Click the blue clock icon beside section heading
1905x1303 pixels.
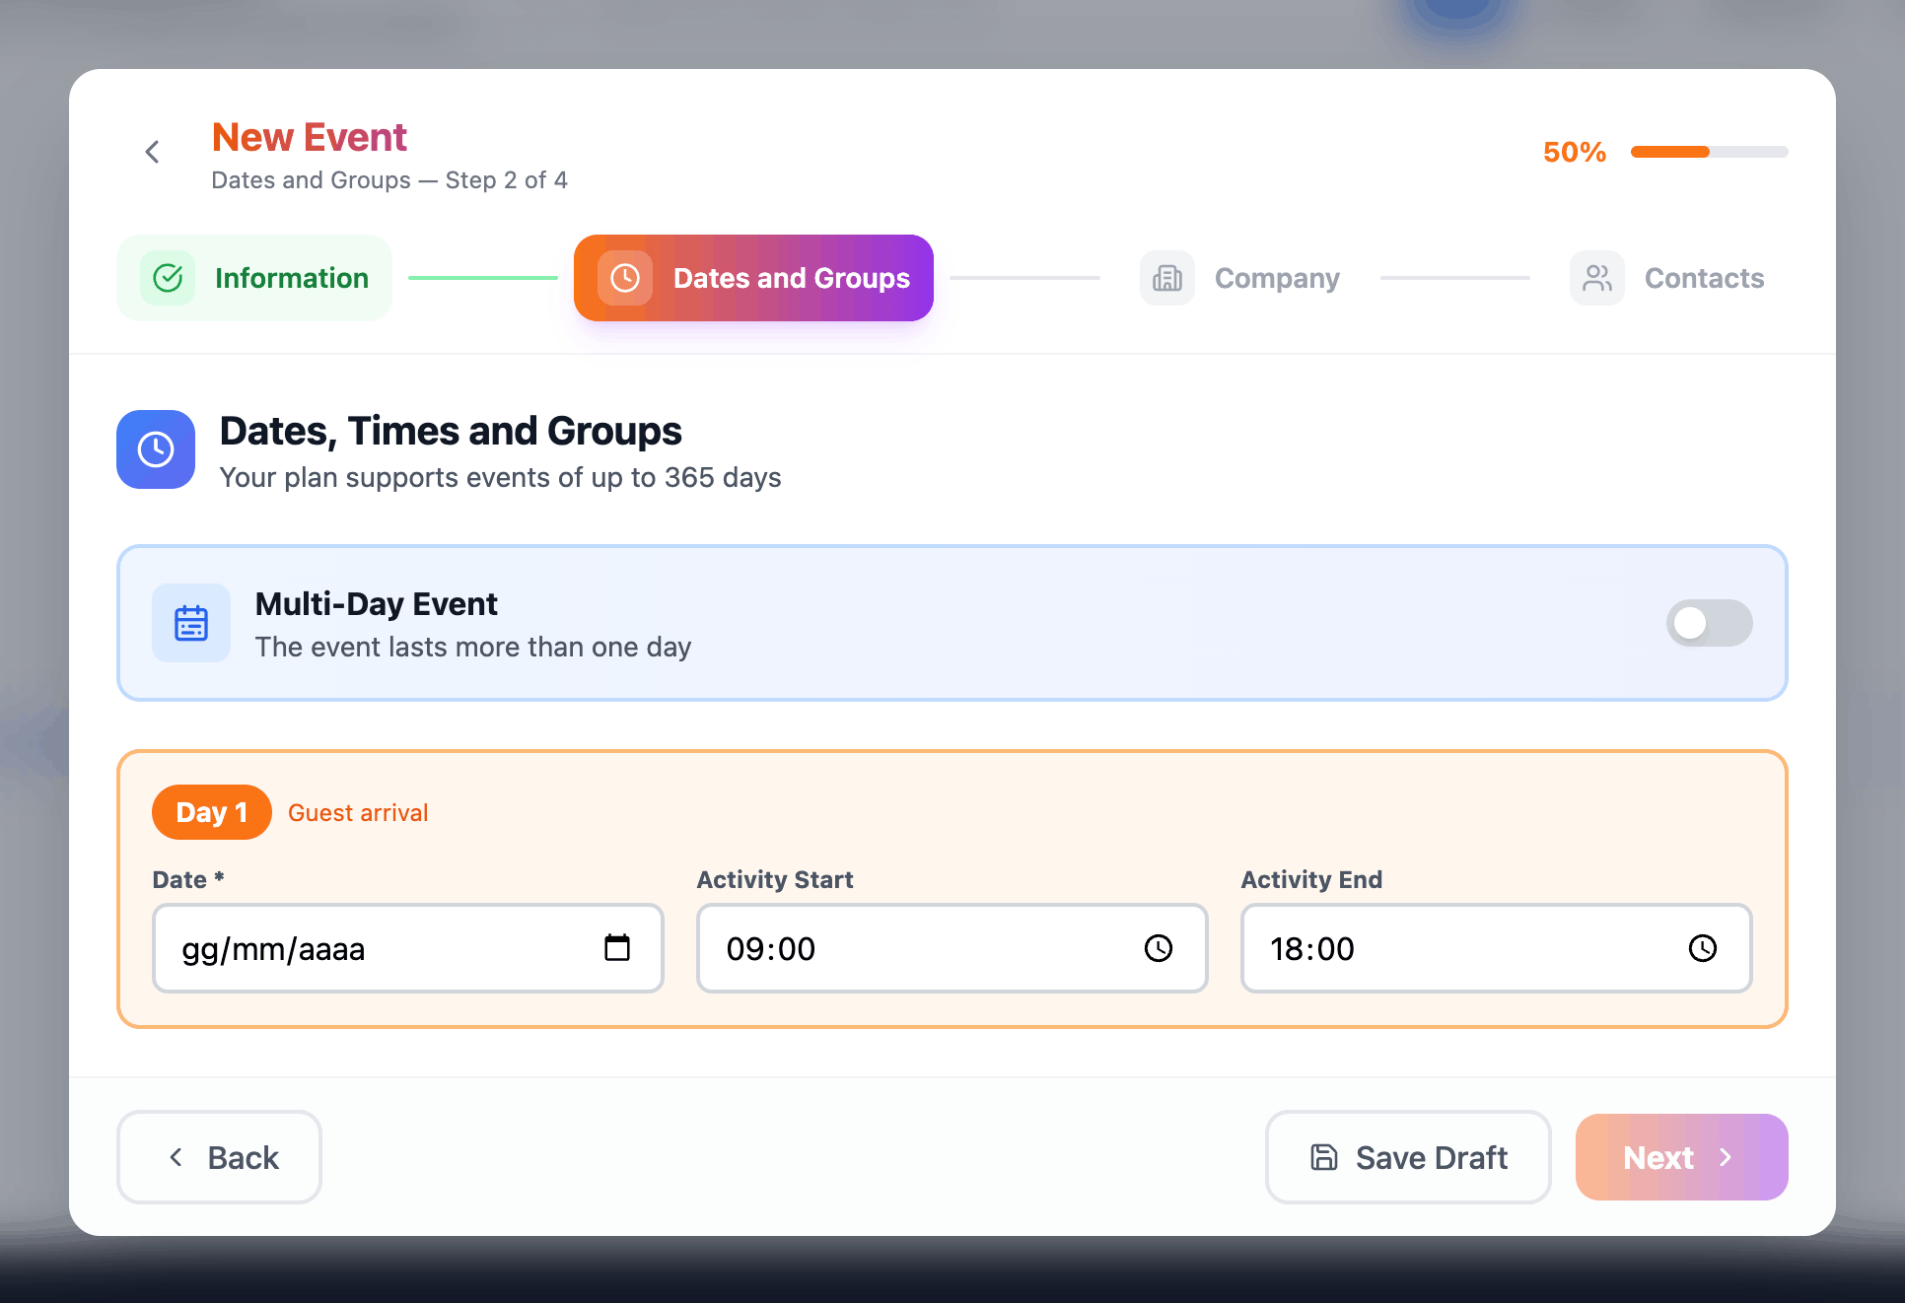[x=156, y=449]
